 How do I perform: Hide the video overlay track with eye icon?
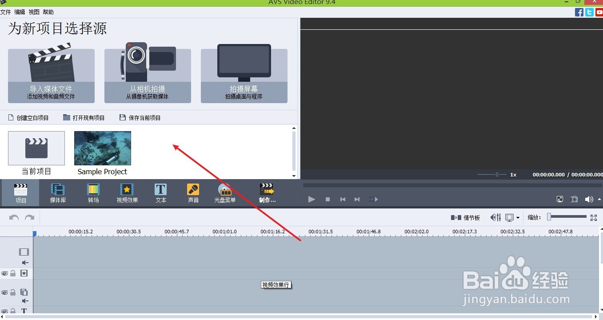[x=4, y=292]
